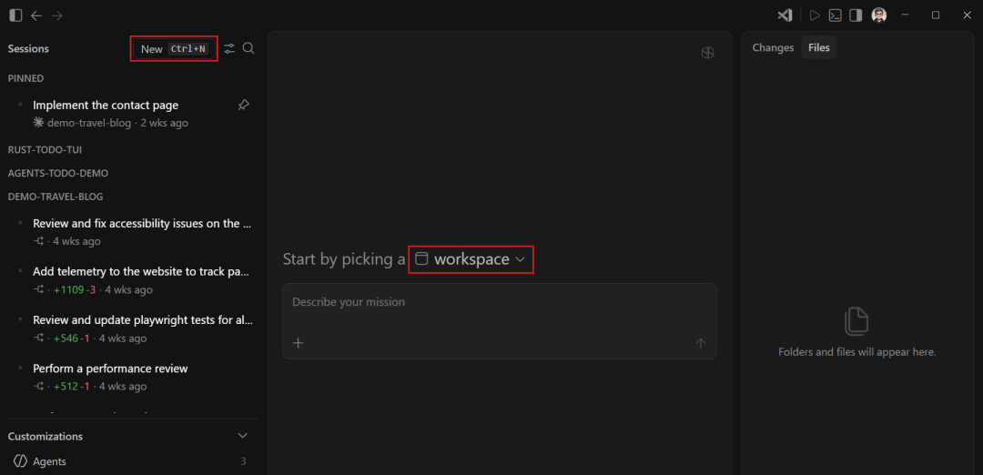The width and height of the screenshot is (983, 475).
Task: Focus the Describe your mission field
Action: pos(499,302)
